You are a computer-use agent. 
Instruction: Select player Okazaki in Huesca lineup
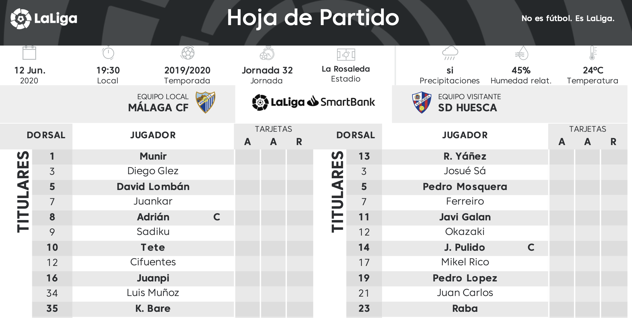[465, 232]
